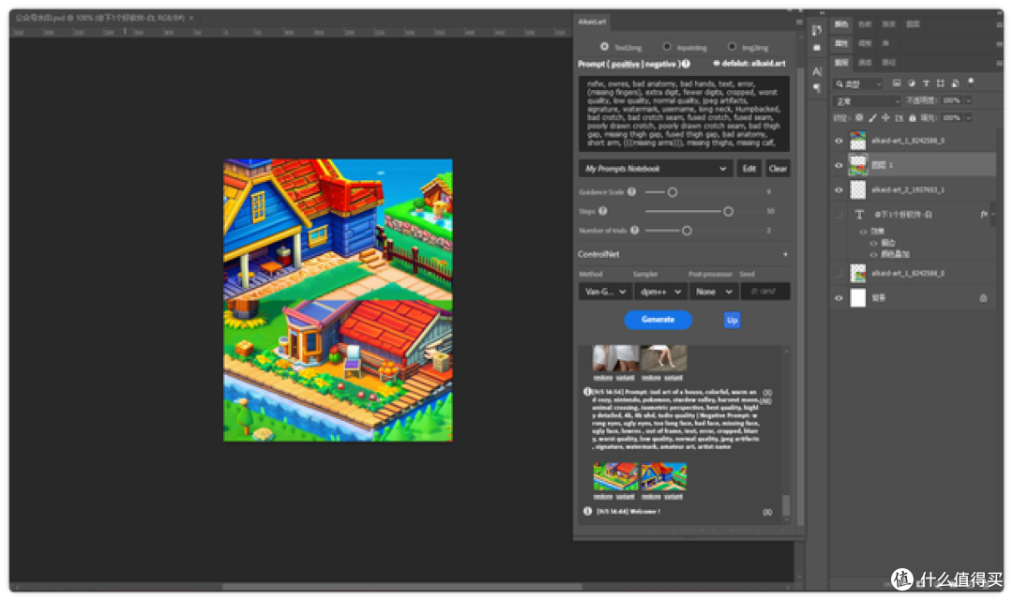Adjust the Guidance Scale slider handle
This screenshot has width=1013, height=601.
[x=673, y=192]
